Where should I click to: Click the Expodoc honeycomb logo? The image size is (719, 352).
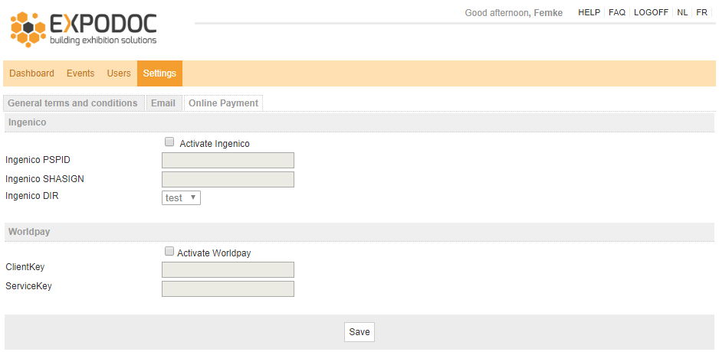coord(28,29)
